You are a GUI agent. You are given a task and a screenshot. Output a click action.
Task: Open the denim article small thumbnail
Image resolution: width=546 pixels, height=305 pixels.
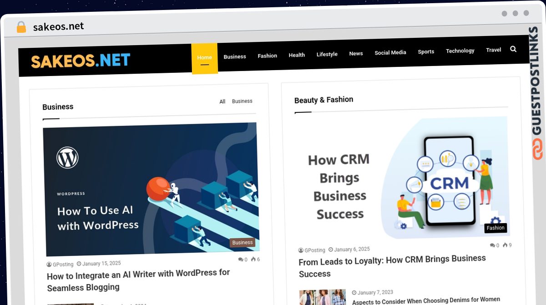click(x=323, y=297)
